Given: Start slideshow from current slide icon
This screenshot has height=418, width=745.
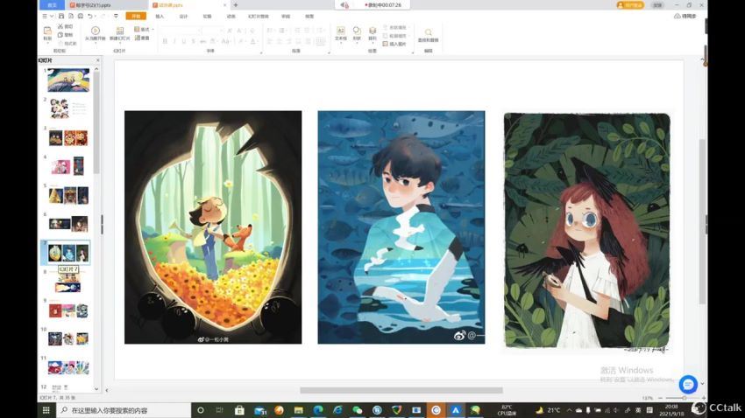Looking at the screenshot, I should point(95,31).
